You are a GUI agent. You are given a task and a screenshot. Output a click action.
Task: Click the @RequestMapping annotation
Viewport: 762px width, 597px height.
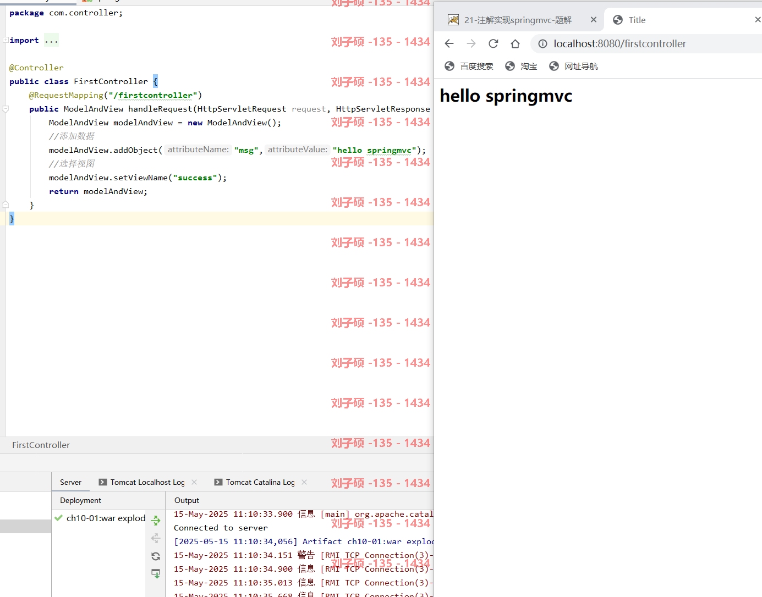66,95
